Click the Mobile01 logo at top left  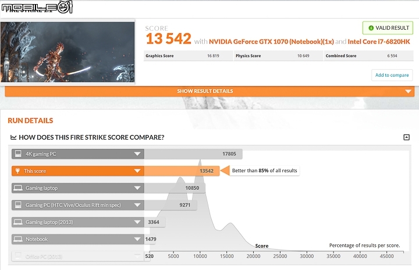(x=37, y=7)
